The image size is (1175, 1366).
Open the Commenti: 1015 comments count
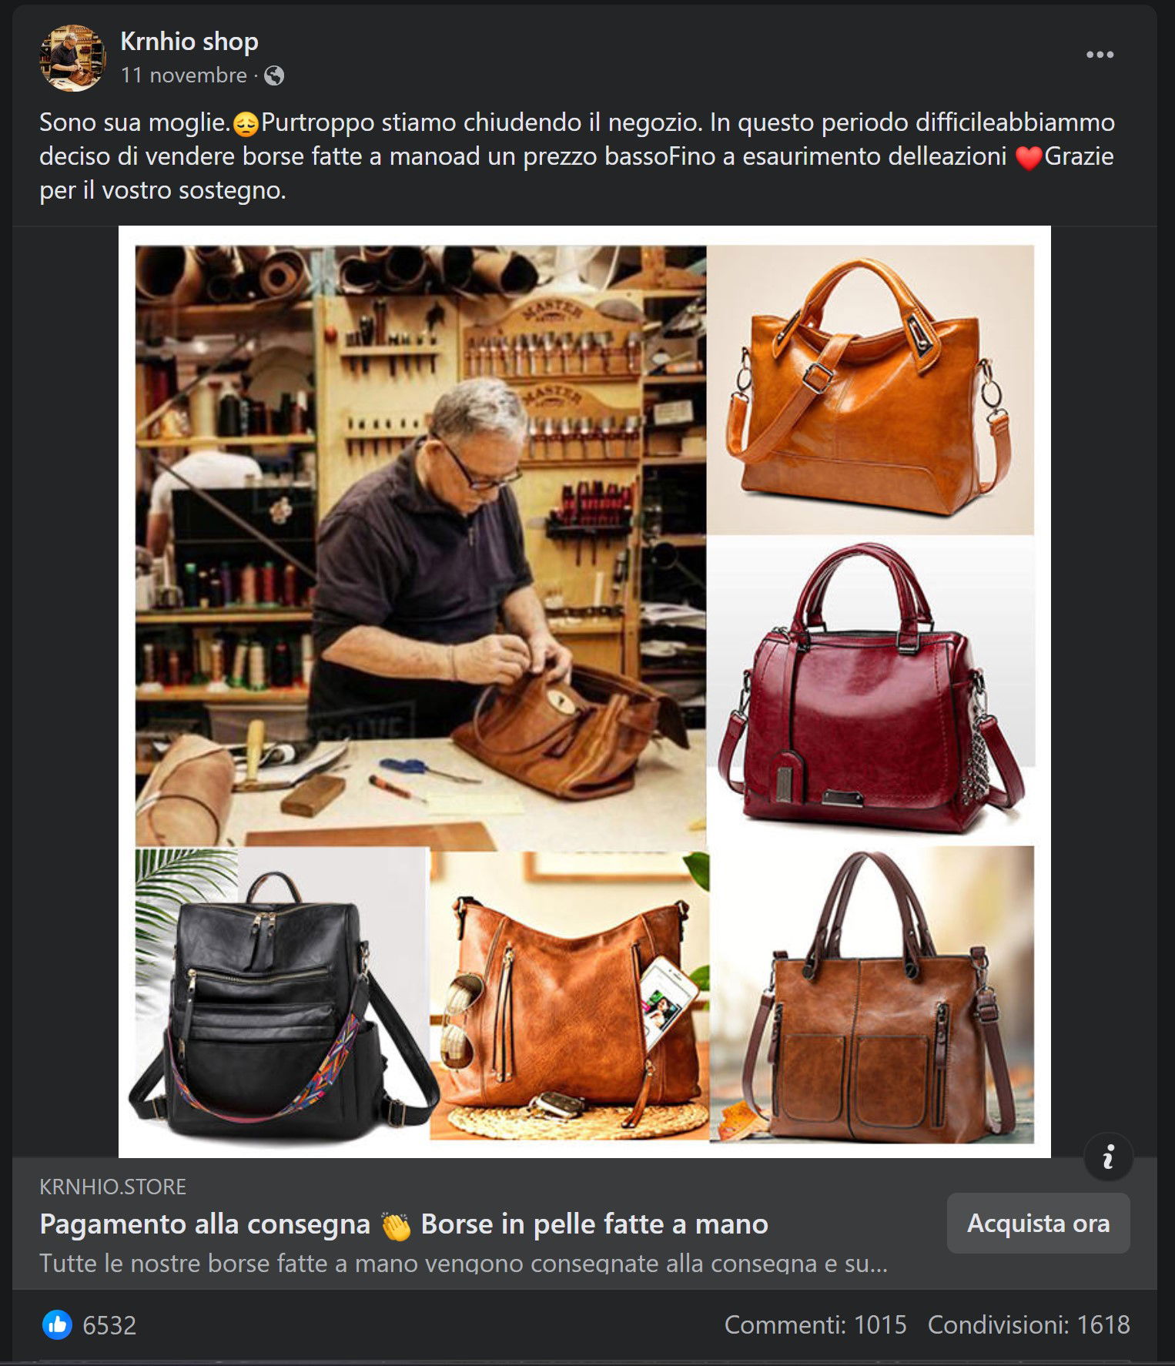815,1324
